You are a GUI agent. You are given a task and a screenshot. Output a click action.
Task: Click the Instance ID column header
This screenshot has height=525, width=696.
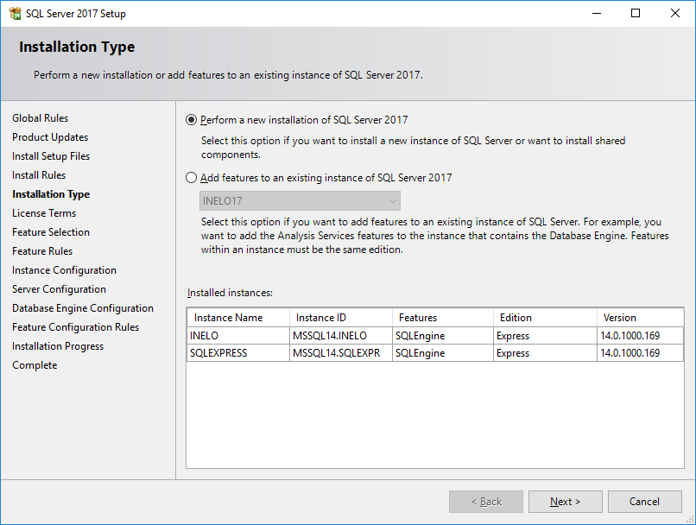coord(341,318)
